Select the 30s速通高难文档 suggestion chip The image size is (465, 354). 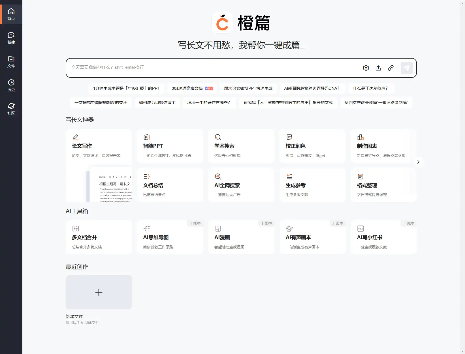pyautogui.click(x=192, y=88)
